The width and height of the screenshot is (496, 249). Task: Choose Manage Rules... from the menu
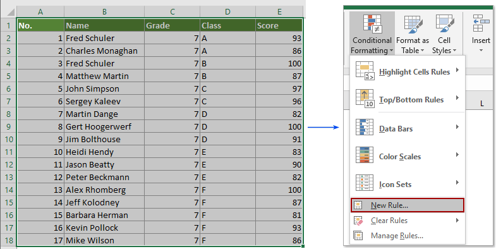click(408, 236)
